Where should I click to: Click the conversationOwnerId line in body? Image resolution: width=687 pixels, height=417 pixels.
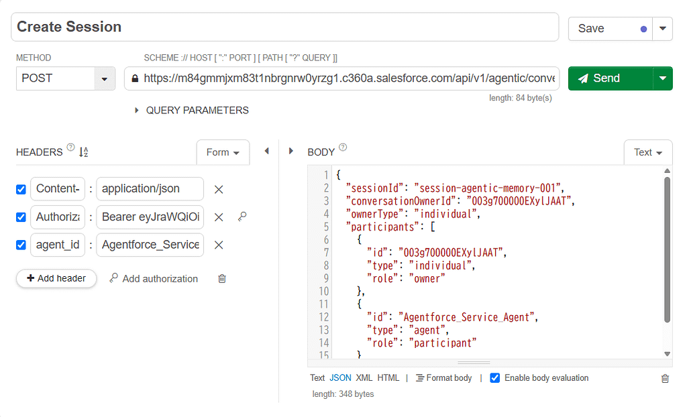click(x=460, y=201)
